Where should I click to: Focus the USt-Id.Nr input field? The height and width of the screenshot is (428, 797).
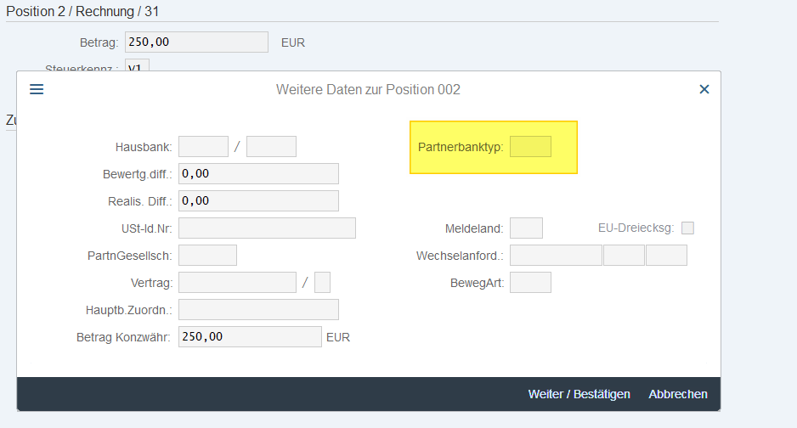(x=267, y=228)
